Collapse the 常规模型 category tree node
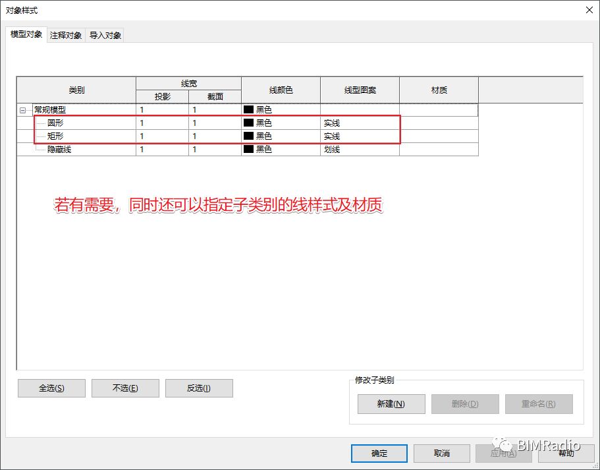Viewport: 600px width, 470px height. pos(23,110)
